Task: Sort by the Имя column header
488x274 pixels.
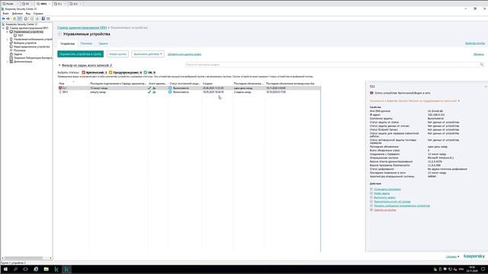Action: [x=61, y=84]
